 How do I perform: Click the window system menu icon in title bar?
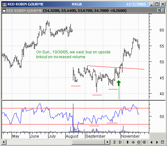(x=4, y=4)
